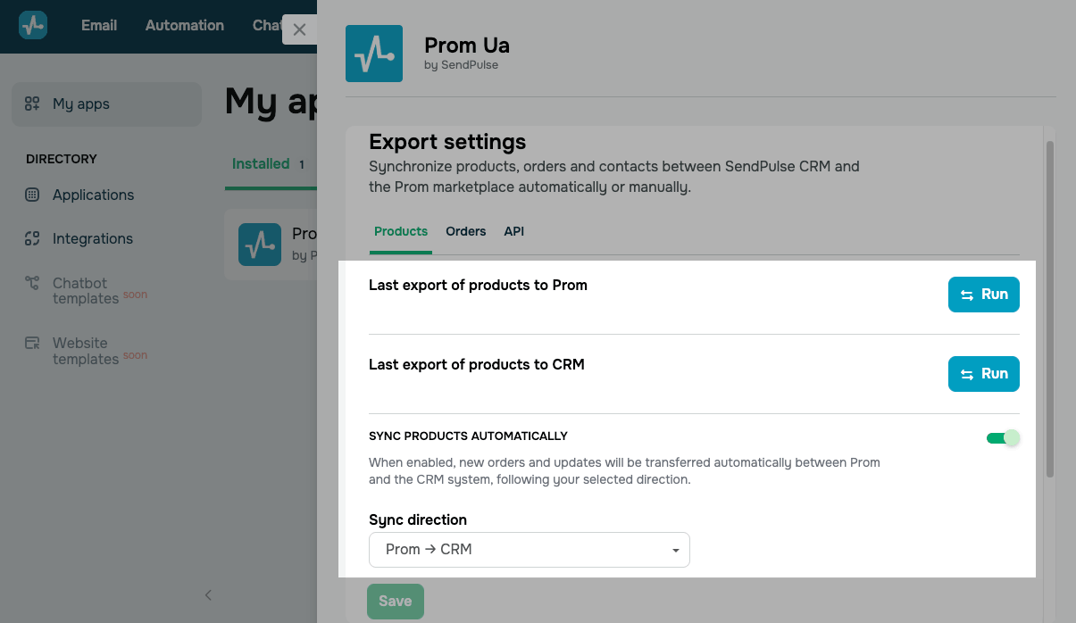Click the Integrations icon in sidebar
The width and height of the screenshot is (1076, 623).
point(32,238)
